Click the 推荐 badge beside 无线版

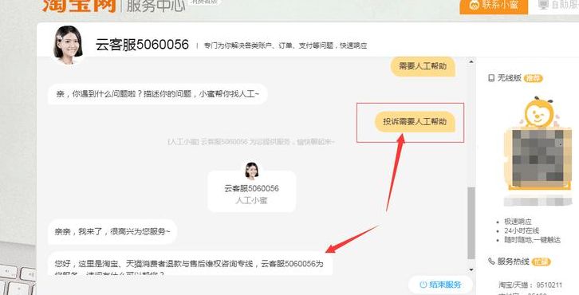coord(533,78)
